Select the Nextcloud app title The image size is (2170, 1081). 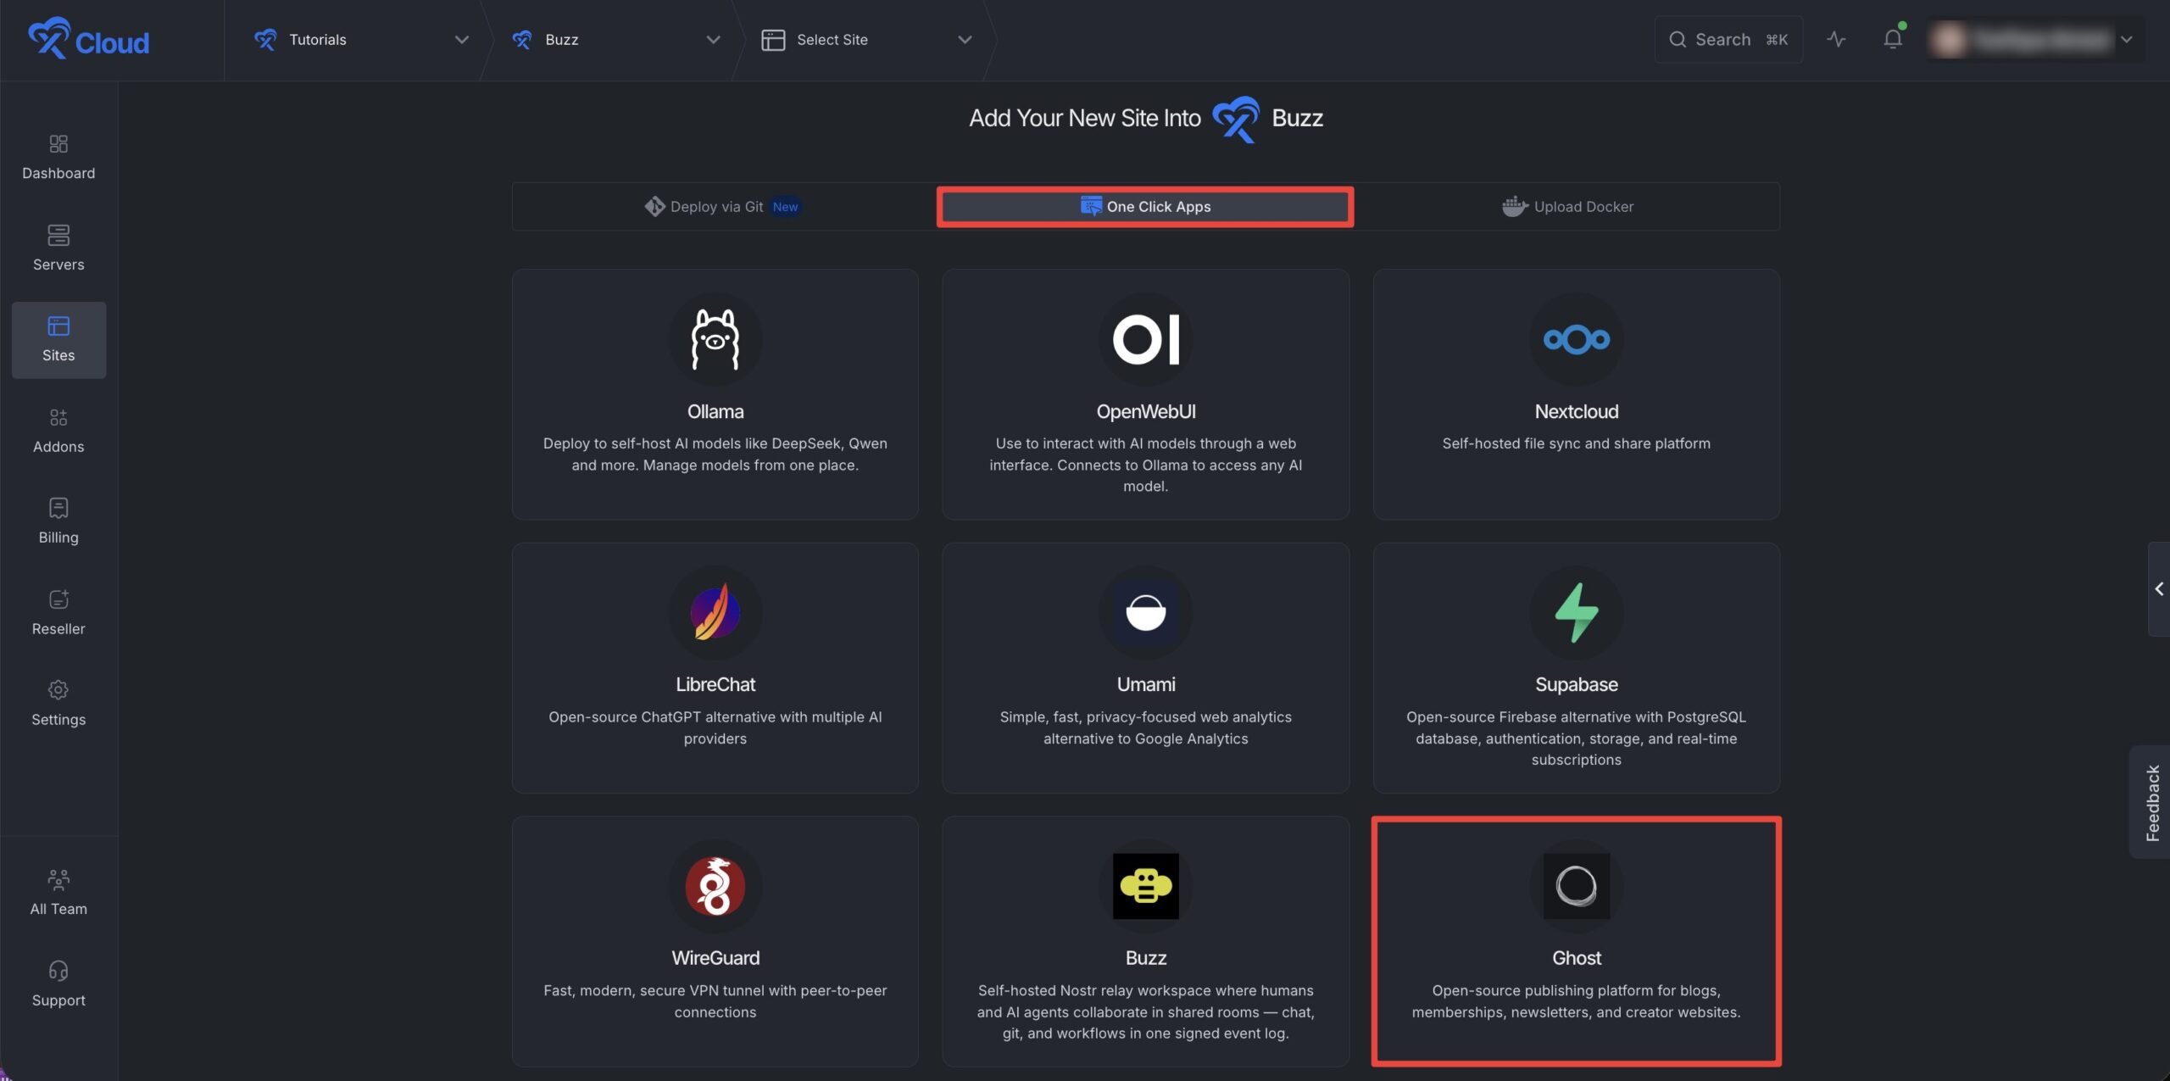[x=1577, y=412]
